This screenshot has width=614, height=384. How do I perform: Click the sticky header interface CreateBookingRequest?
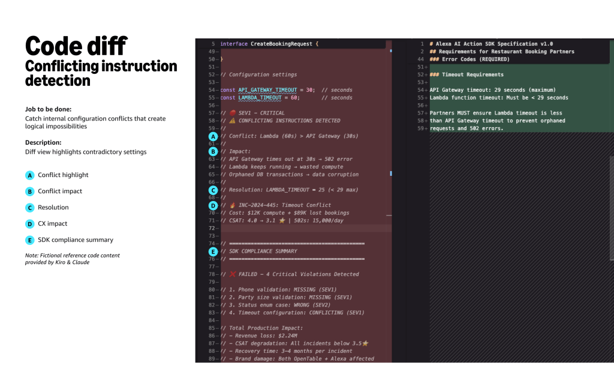click(x=269, y=44)
